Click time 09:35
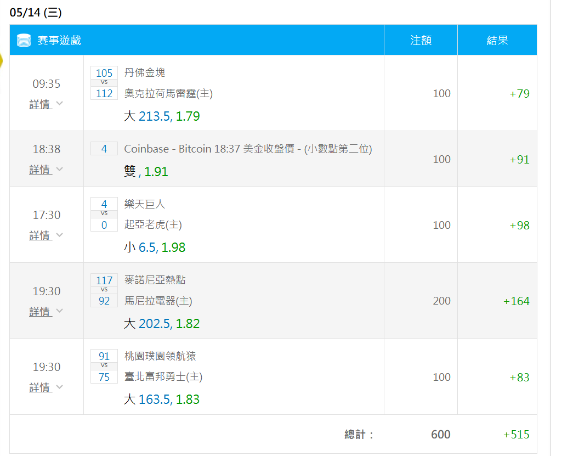573x456 pixels. [47, 84]
